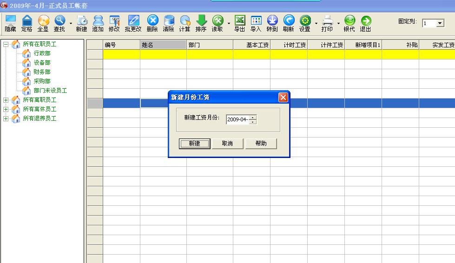Click the 排序 (sort) green arrow icon
This screenshot has width=455, height=263.
[201, 23]
